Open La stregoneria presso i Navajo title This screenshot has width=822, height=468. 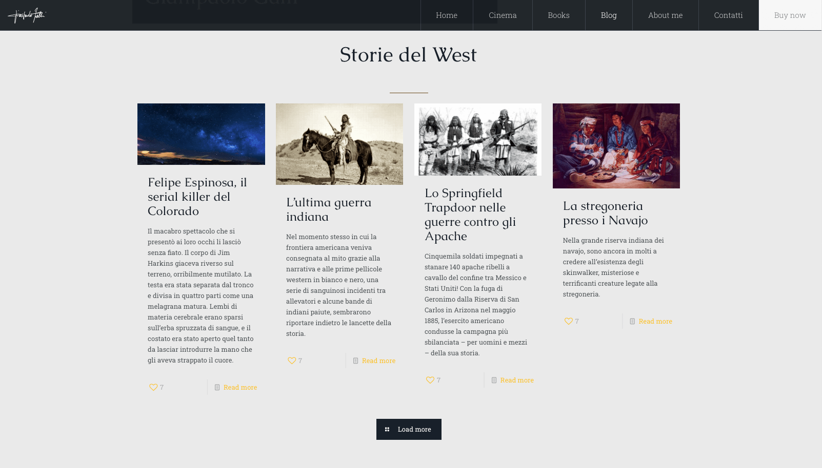tap(605, 213)
